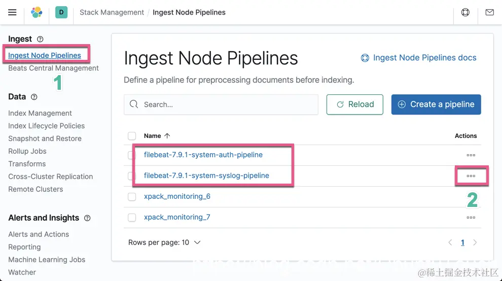Open Index Management in the sidebar
Screen dimensions: 502x281
point(40,113)
